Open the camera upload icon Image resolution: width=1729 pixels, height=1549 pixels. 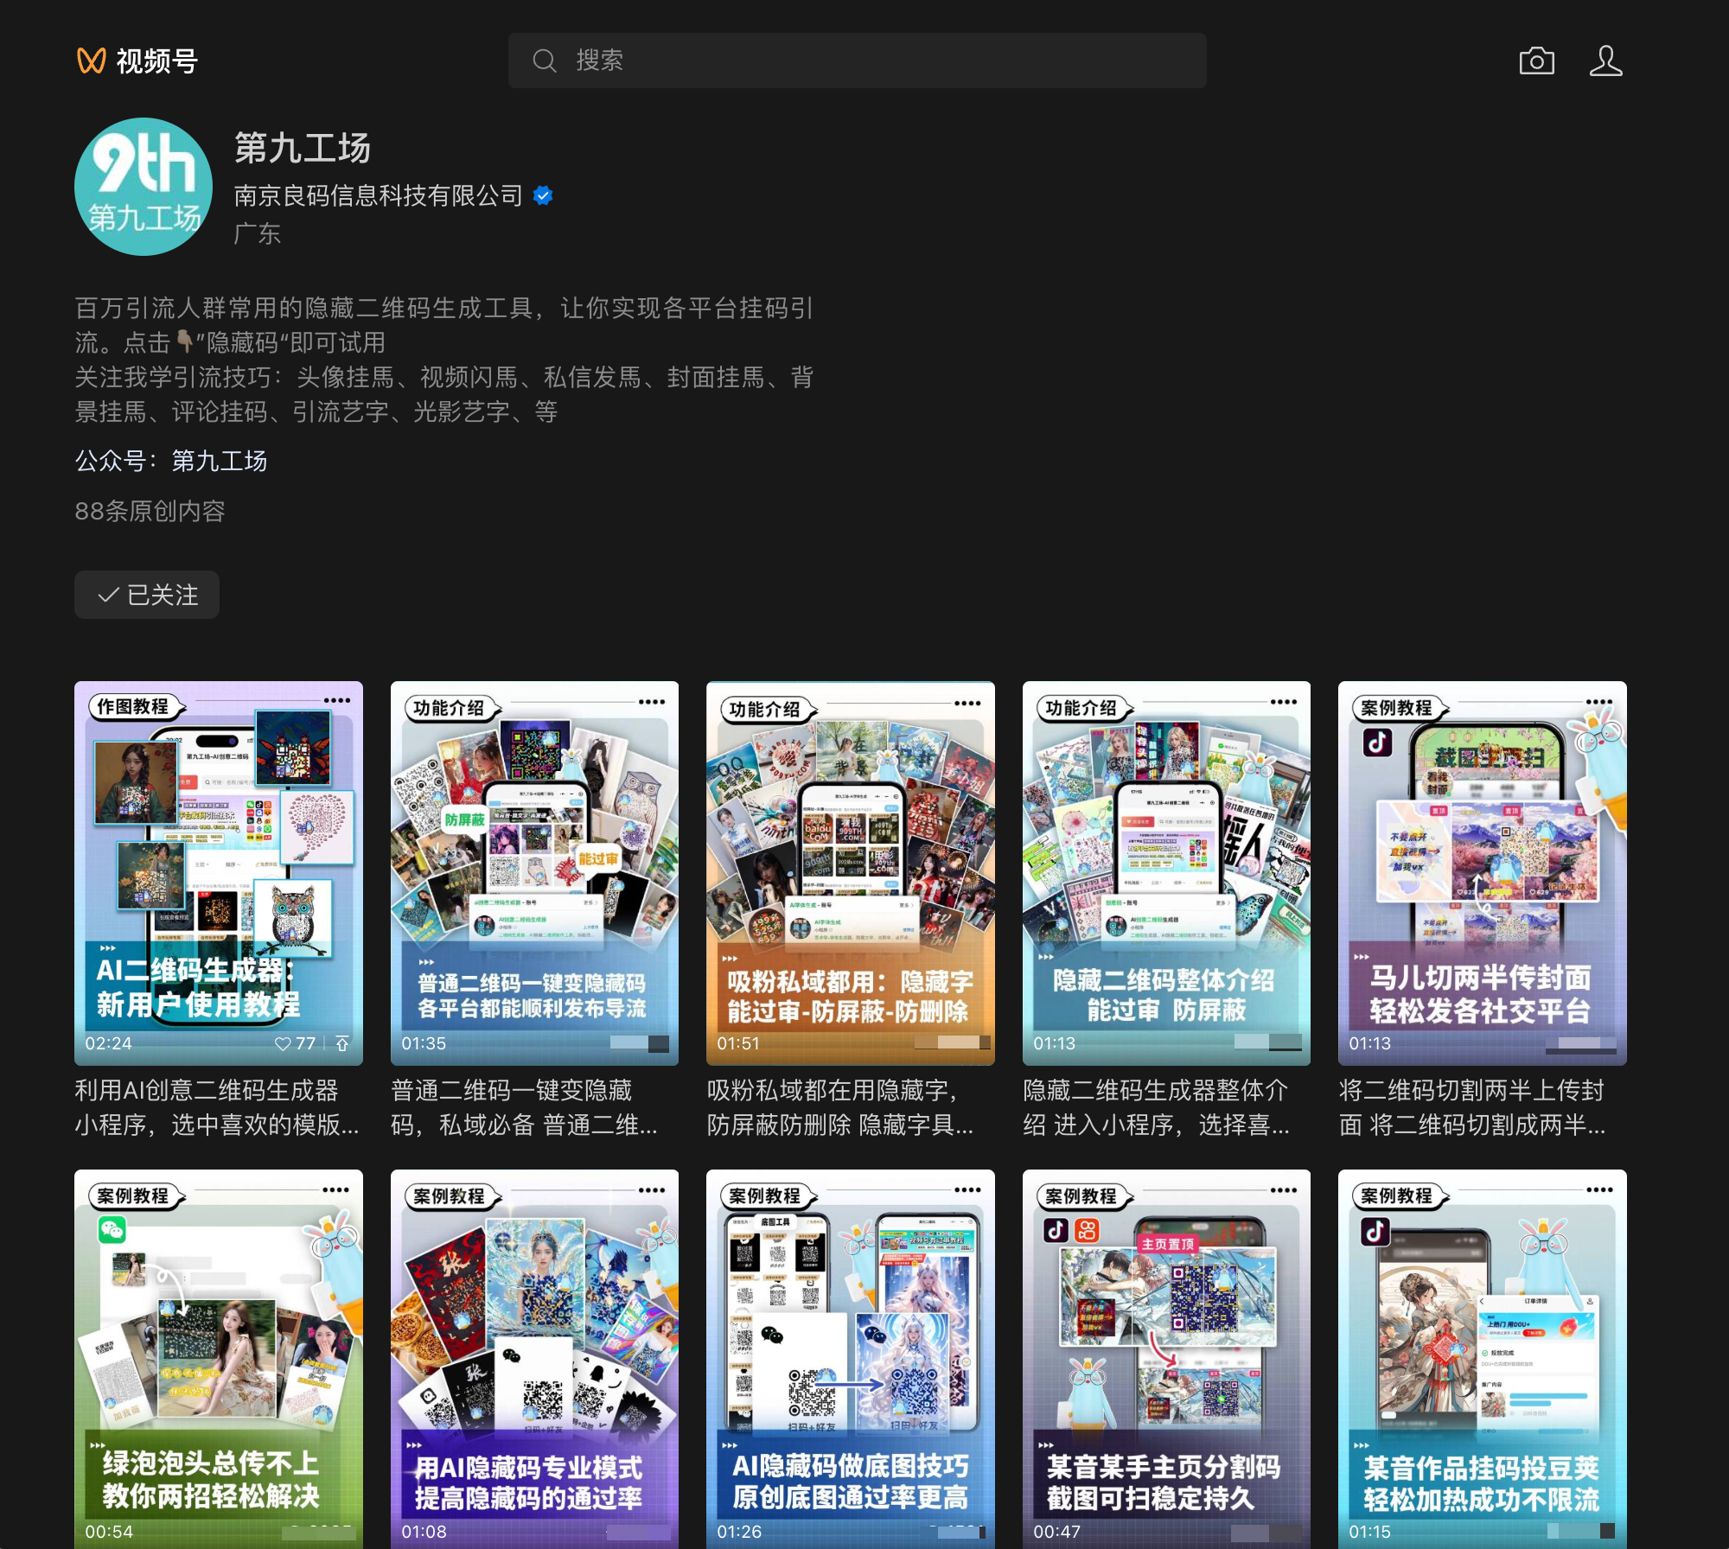click(x=1536, y=61)
